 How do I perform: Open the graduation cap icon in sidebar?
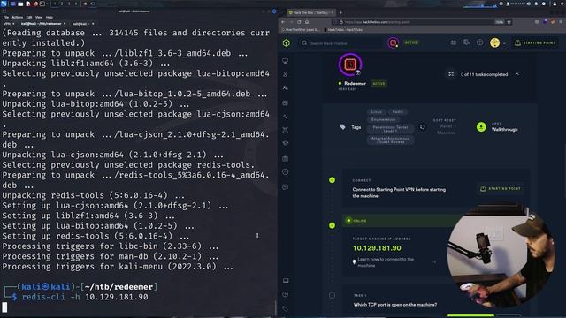click(285, 143)
